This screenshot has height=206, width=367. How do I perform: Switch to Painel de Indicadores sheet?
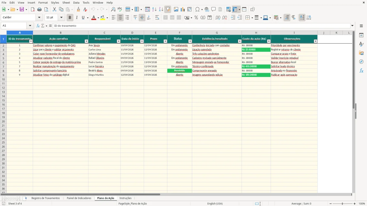tap(79, 198)
